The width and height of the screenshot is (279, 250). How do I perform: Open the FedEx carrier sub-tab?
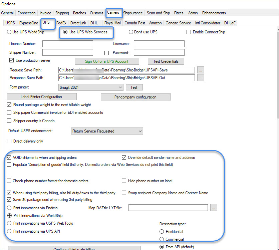61,23
